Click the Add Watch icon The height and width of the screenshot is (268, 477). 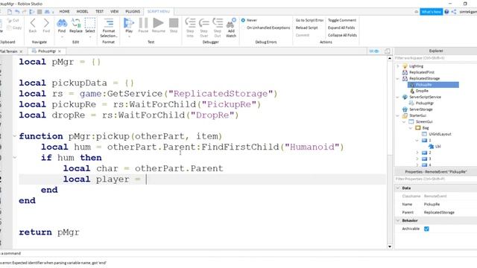pyautogui.click(x=231, y=23)
